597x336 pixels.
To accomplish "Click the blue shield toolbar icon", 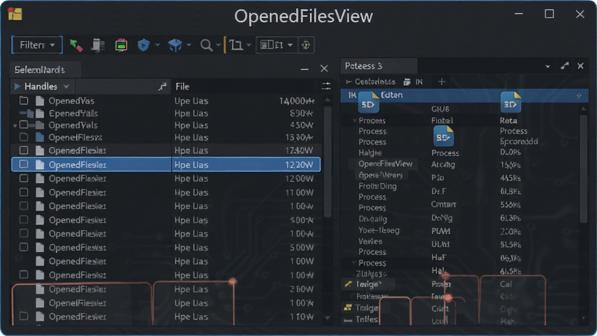I will click(143, 45).
